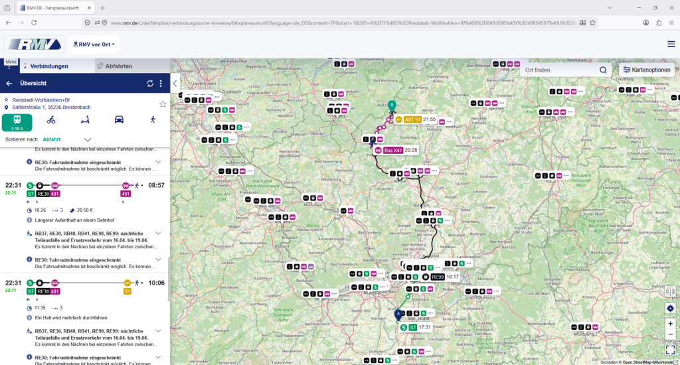Select the RMV.DE - Fahrplanauskunft tab
The image size is (680, 365).
[x=55, y=8]
